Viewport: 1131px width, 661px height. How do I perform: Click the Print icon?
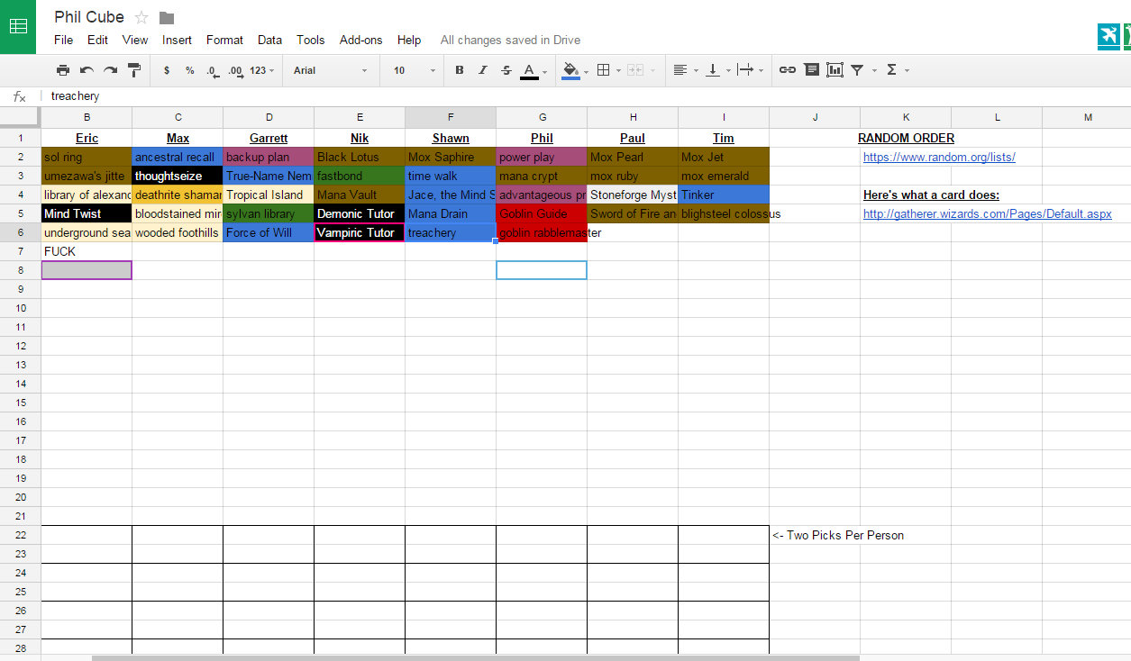pos(63,70)
